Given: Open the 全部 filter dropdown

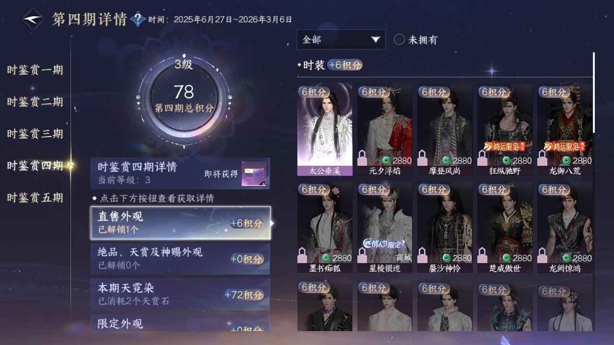Looking at the screenshot, I should pyautogui.click(x=341, y=40).
